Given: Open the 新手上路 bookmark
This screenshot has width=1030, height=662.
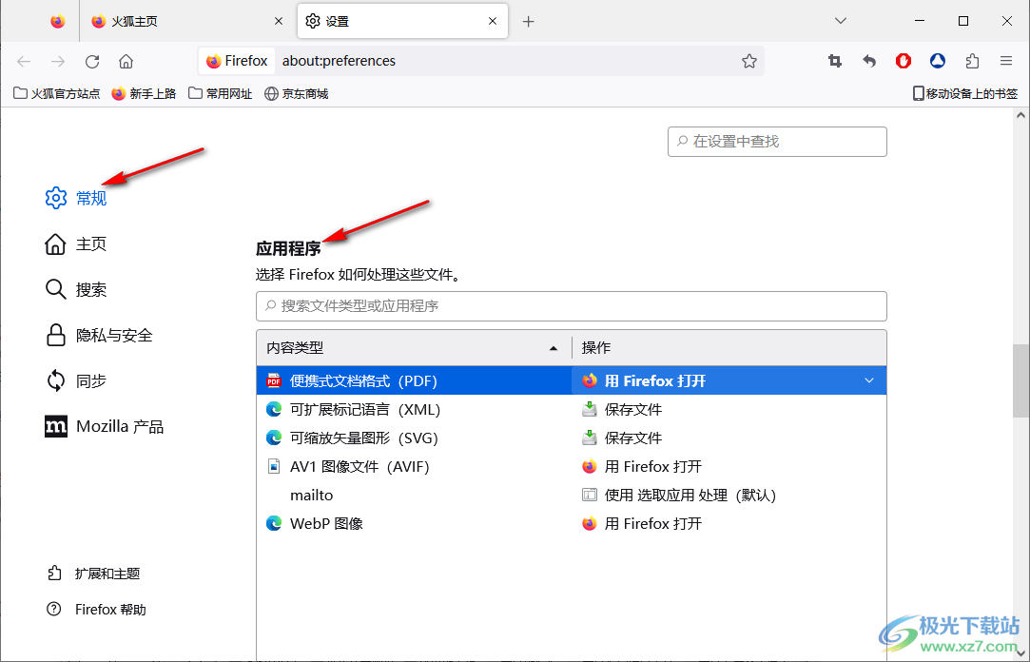Looking at the screenshot, I should coord(144,94).
